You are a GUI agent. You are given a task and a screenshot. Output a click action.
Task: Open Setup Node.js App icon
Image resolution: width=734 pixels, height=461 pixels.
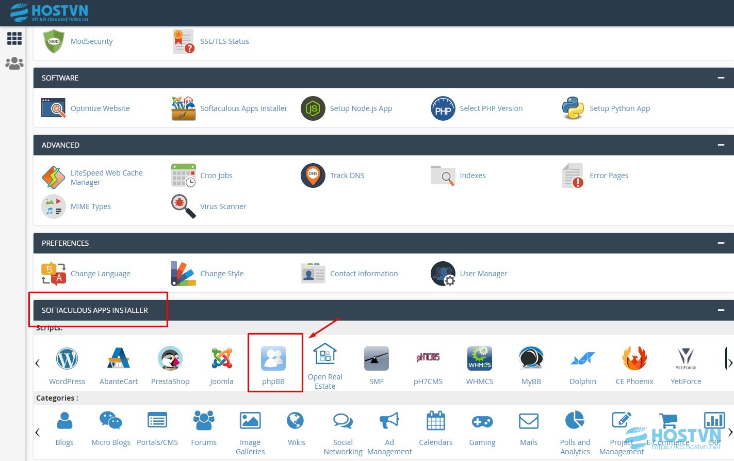click(x=313, y=108)
